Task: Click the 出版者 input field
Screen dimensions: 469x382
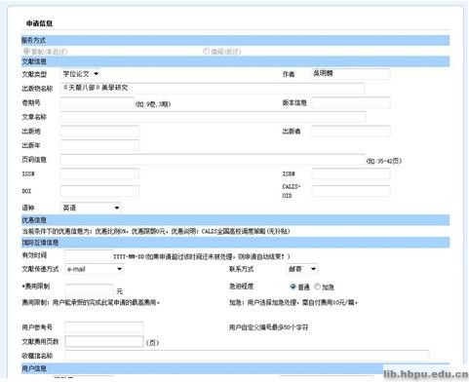Action: pyautogui.click(x=351, y=131)
